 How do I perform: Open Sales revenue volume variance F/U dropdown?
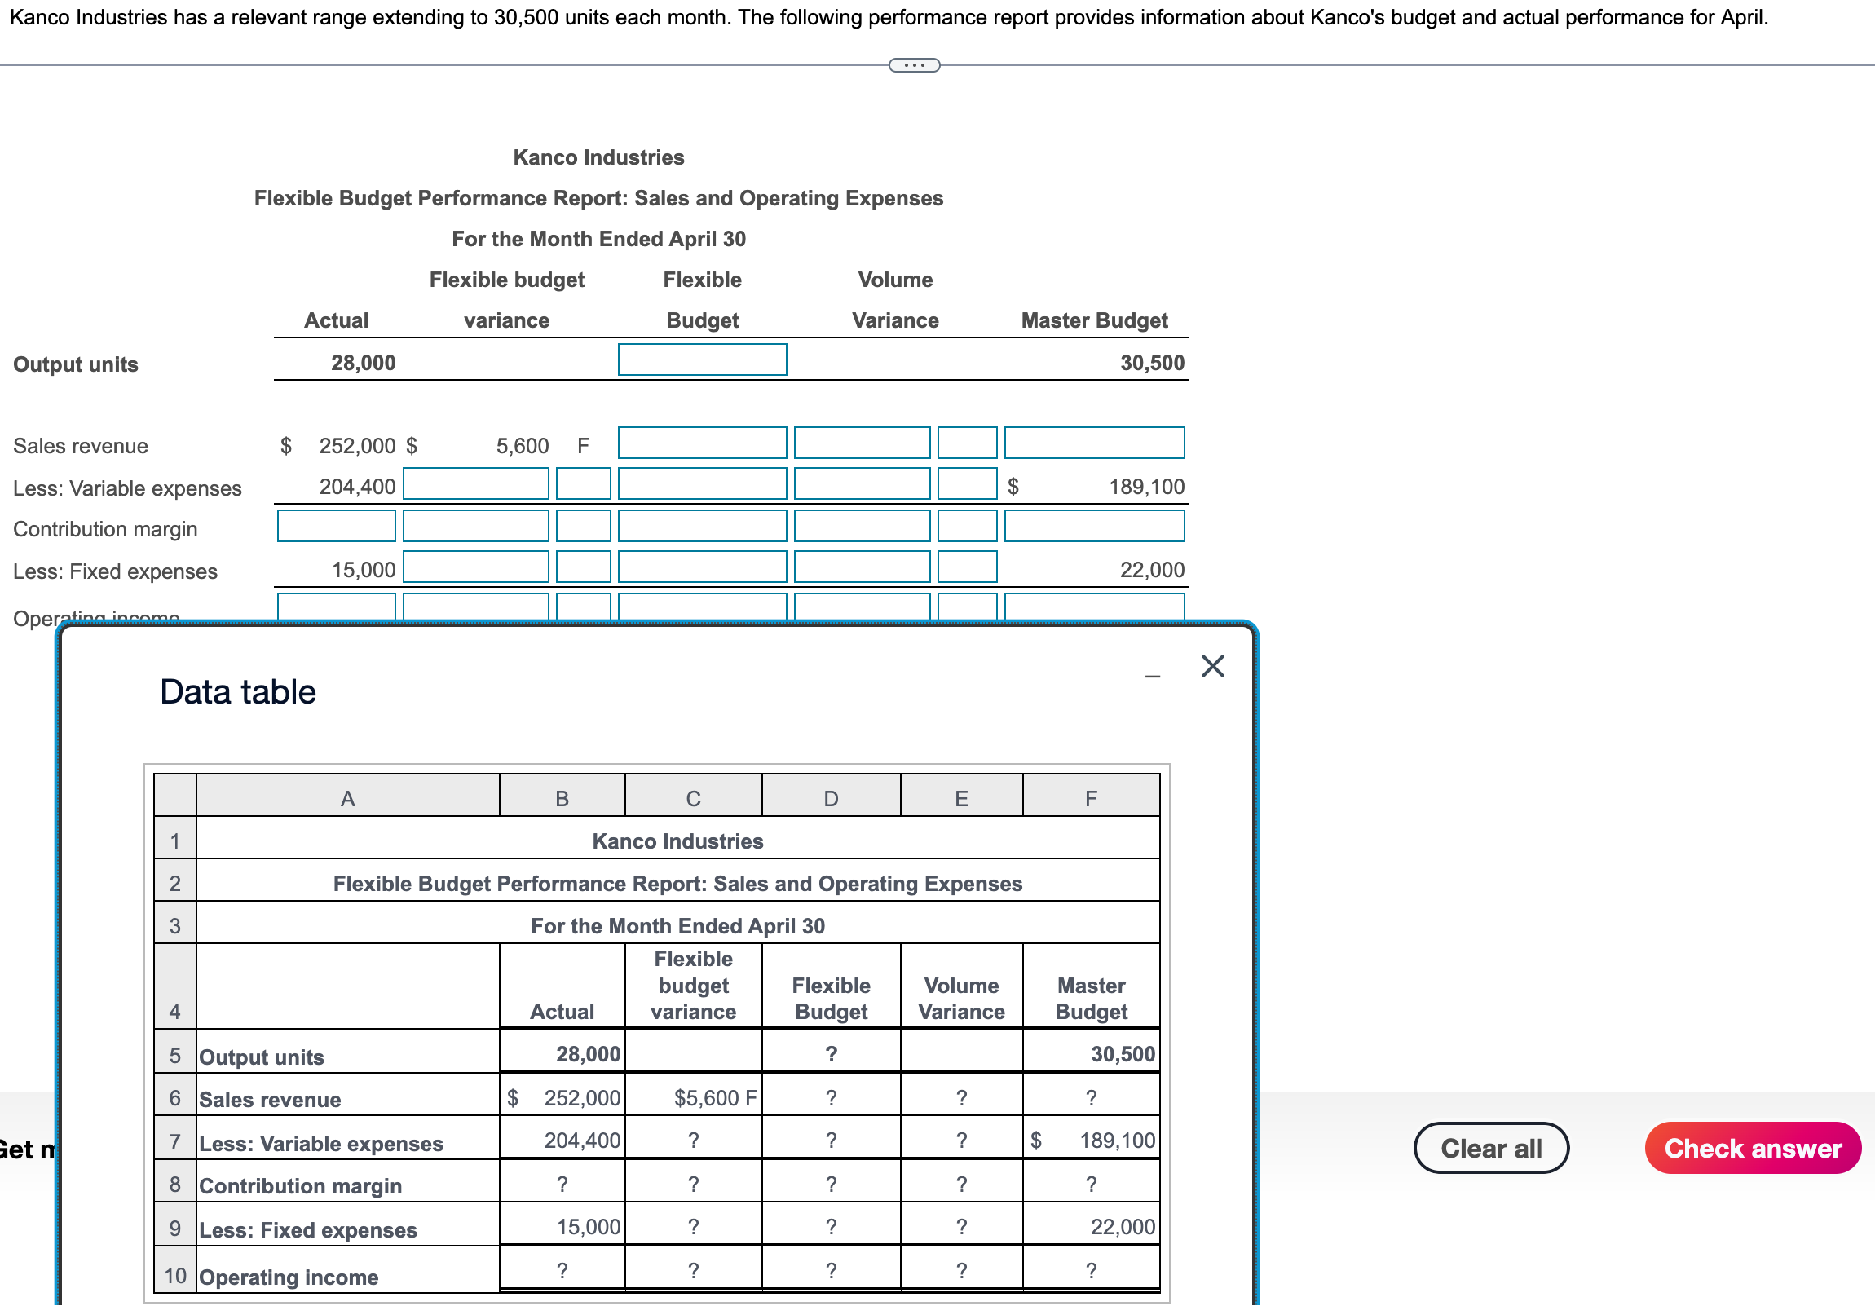point(966,443)
